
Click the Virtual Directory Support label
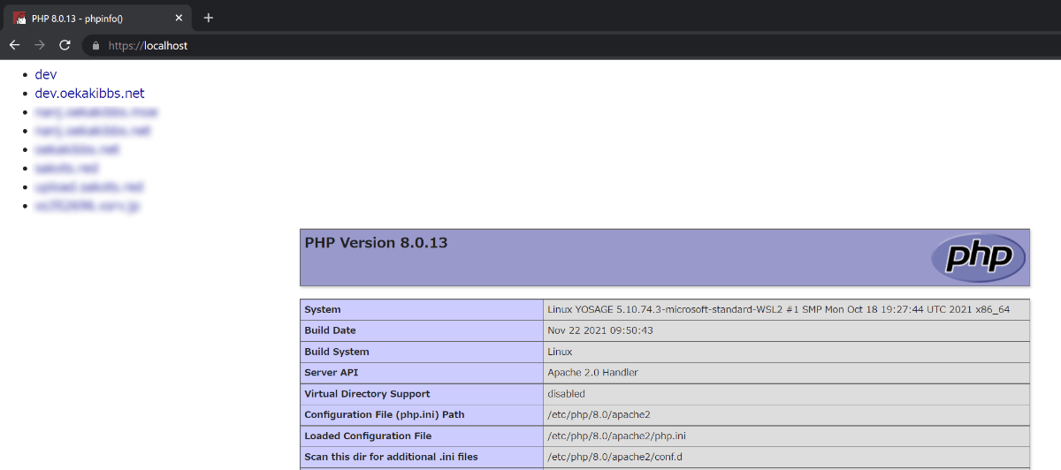tap(367, 394)
